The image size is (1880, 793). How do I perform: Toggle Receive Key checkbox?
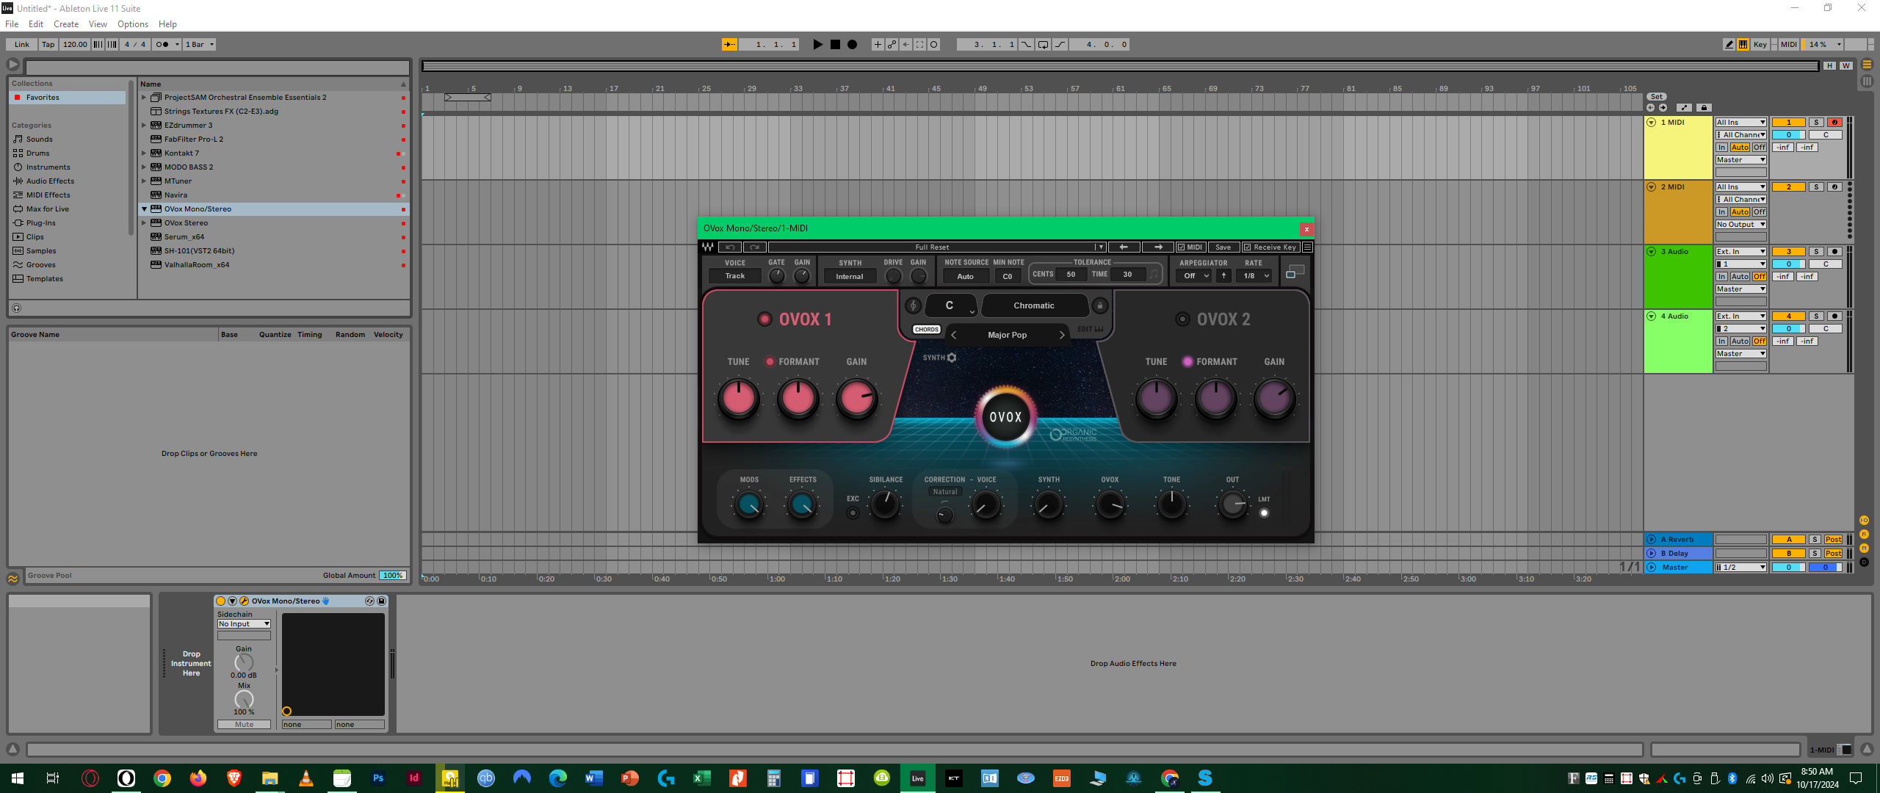1270,247
